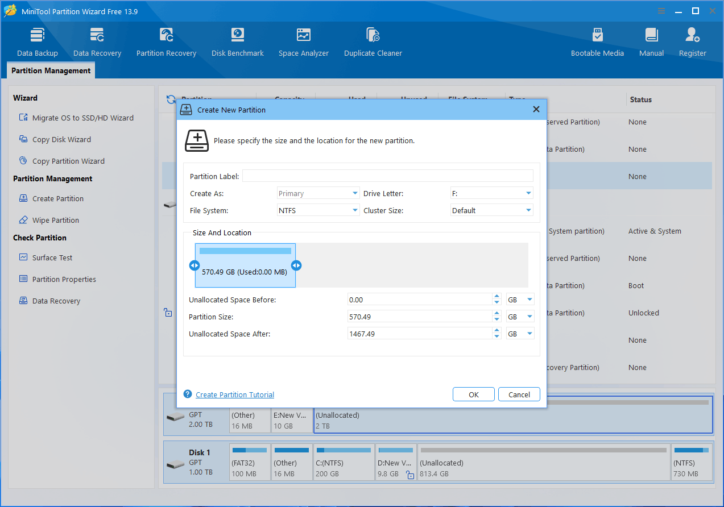Launch the Duplicate Cleaner tool
Image resolution: width=724 pixels, height=507 pixels.
373,42
